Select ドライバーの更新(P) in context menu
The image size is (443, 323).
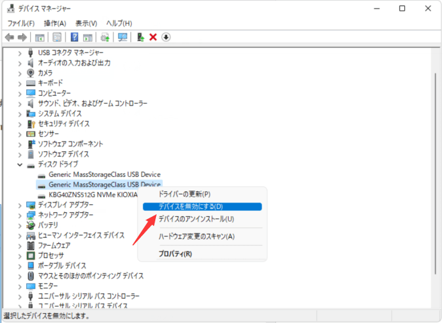pos(185,195)
